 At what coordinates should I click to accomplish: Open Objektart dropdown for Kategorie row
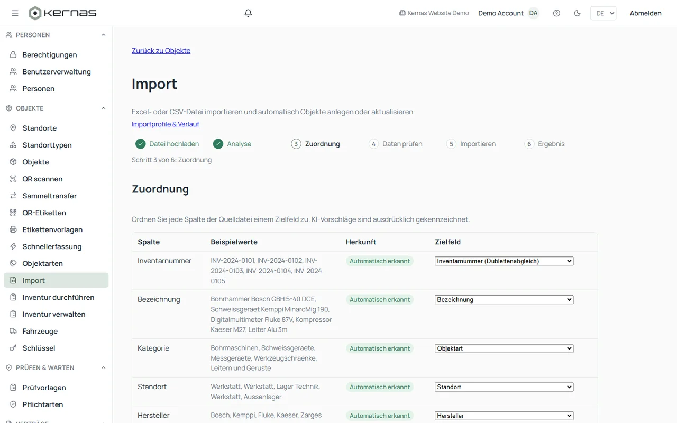click(504, 349)
